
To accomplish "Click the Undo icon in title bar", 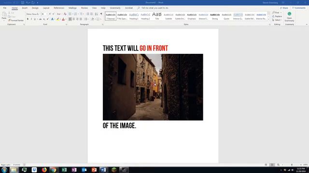I will (x=28, y=3).
